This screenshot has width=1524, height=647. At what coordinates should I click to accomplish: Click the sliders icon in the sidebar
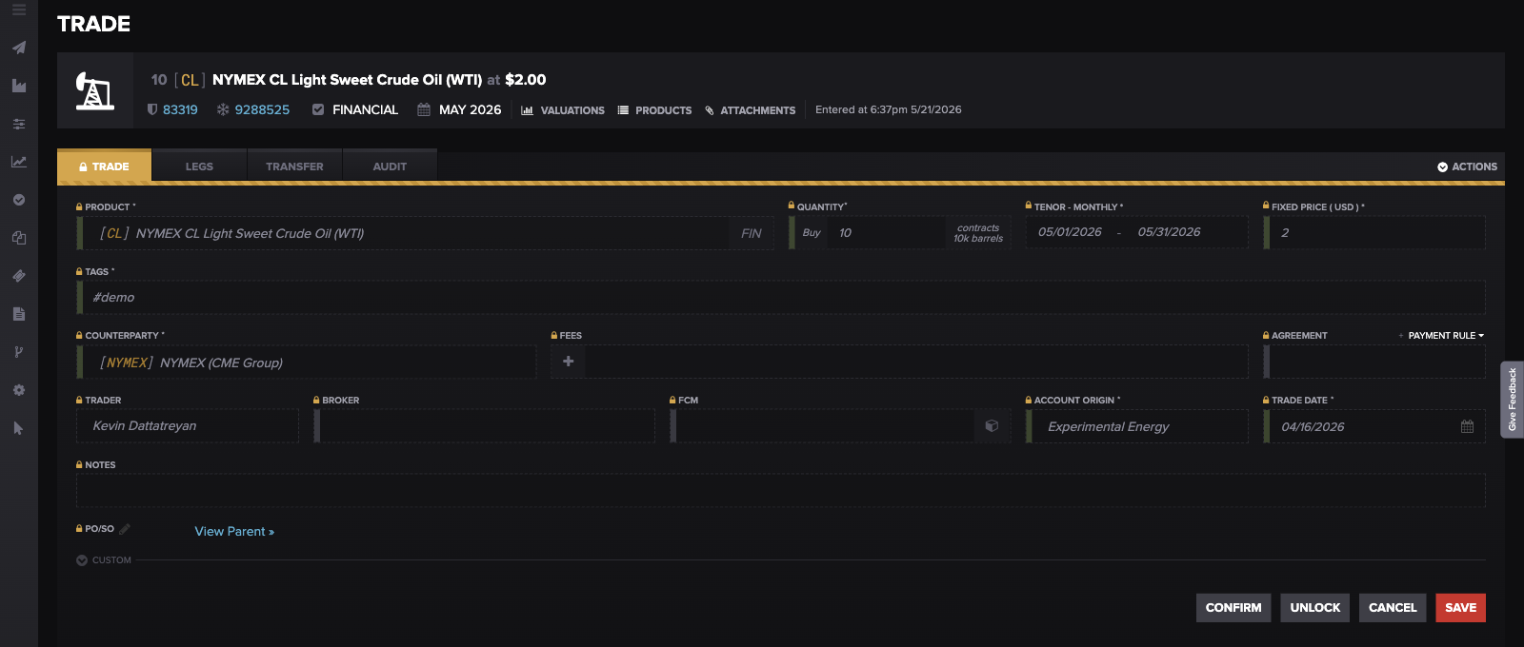[x=18, y=124]
